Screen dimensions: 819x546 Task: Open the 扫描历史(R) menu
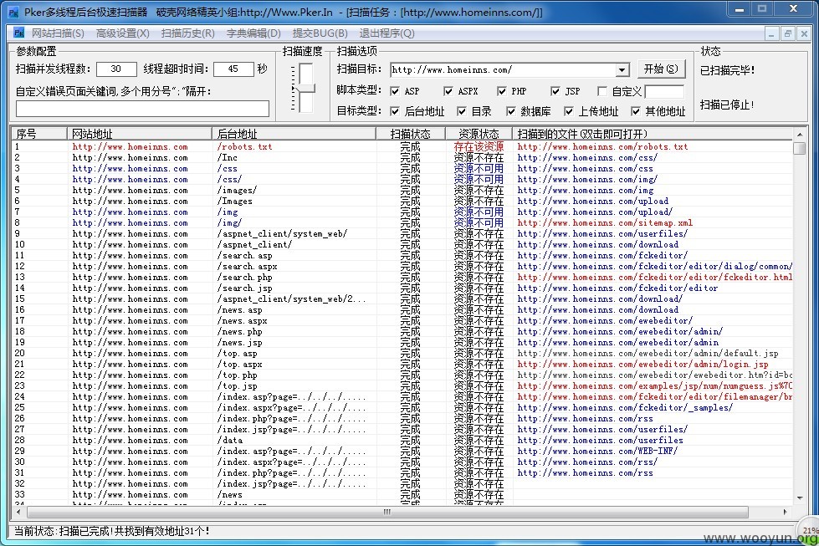coord(188,33)
